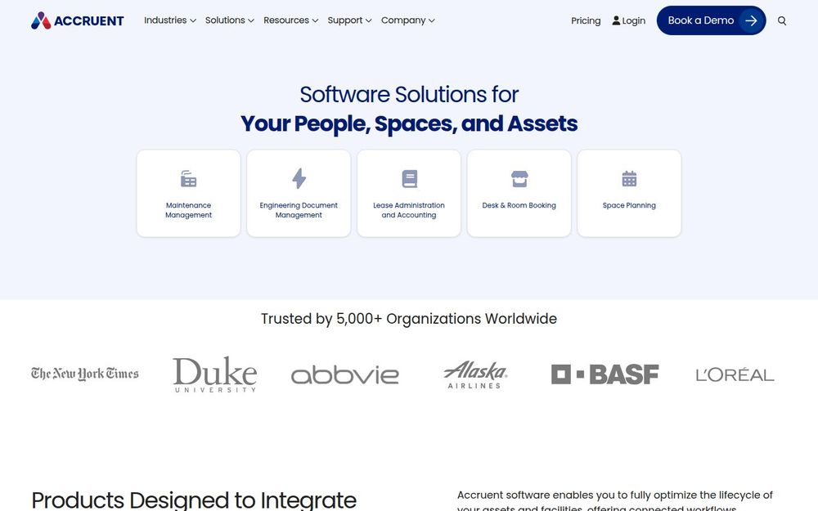Open the Solutions navigation item
Screen dimensions: 818x511
point(225,20)
